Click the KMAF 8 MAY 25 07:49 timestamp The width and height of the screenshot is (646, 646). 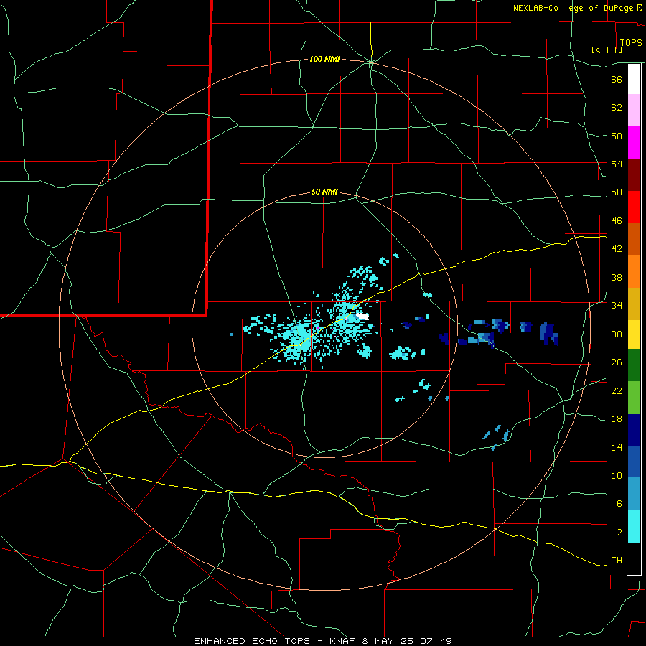(390, 641)
